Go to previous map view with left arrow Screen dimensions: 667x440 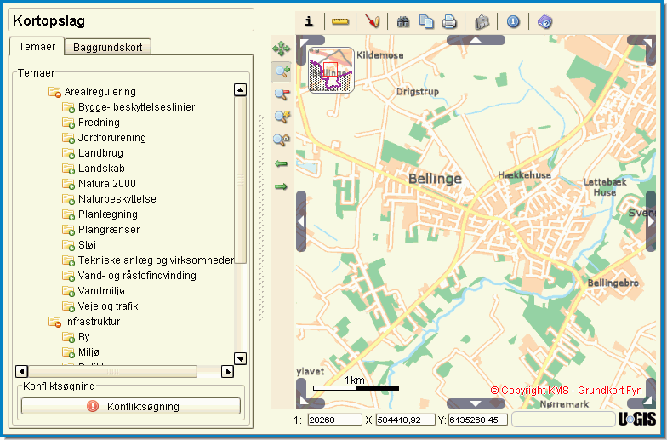(x=281, y=163)
